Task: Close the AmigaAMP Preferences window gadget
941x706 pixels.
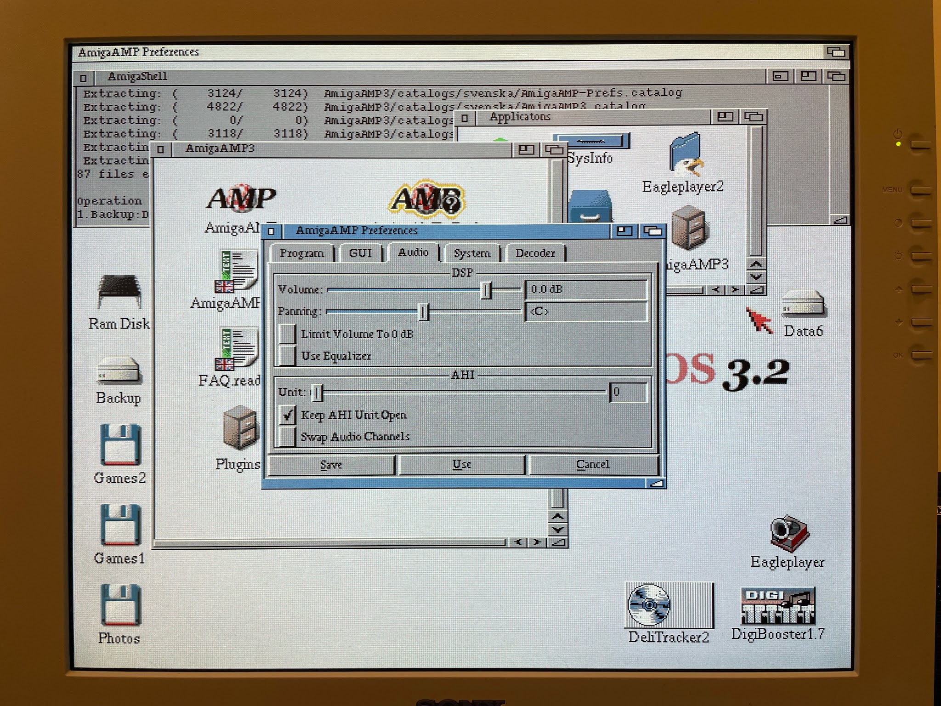Action: pyautogui.click(x=272, y=231)
